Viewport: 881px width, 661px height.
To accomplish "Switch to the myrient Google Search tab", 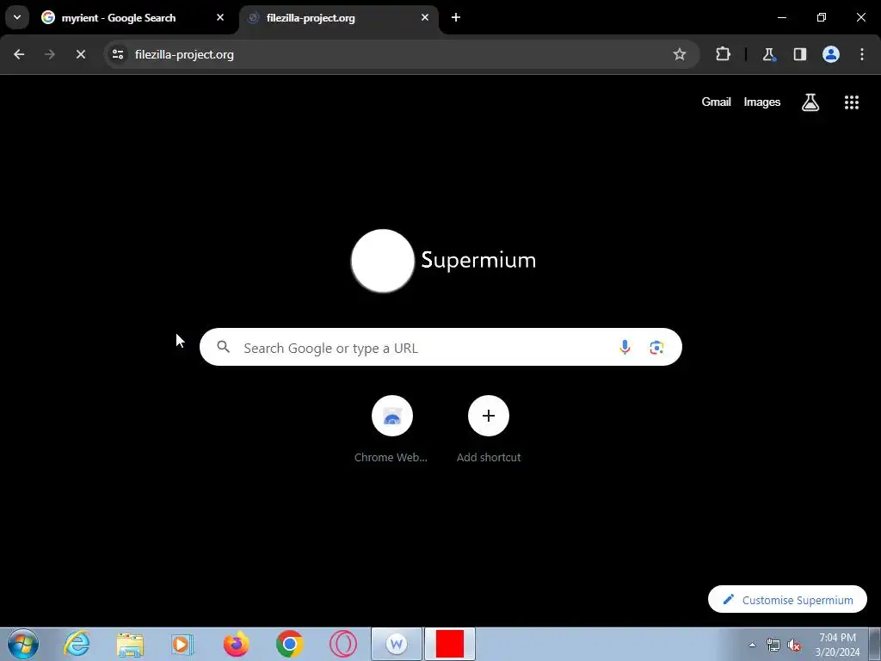I will [x=133, y=18].
